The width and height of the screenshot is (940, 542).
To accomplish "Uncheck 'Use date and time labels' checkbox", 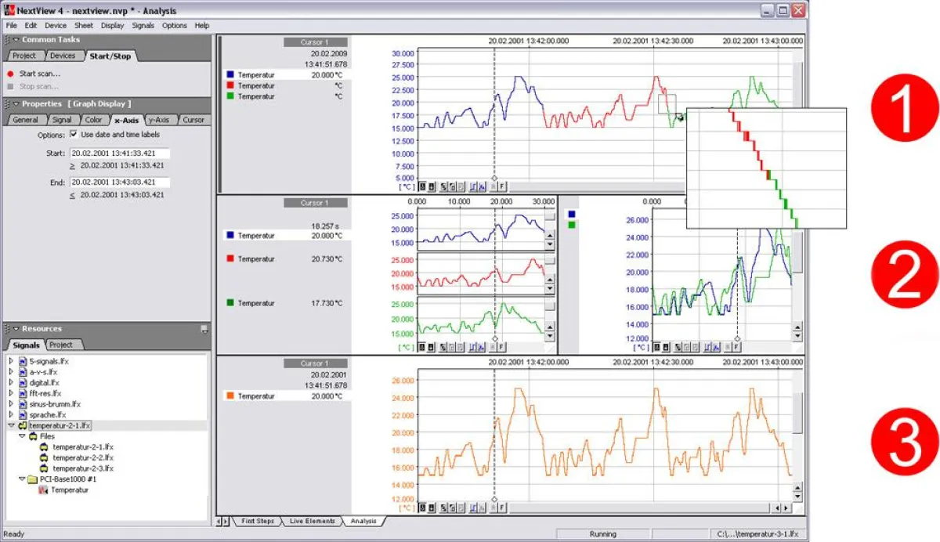I will [74, 135].
